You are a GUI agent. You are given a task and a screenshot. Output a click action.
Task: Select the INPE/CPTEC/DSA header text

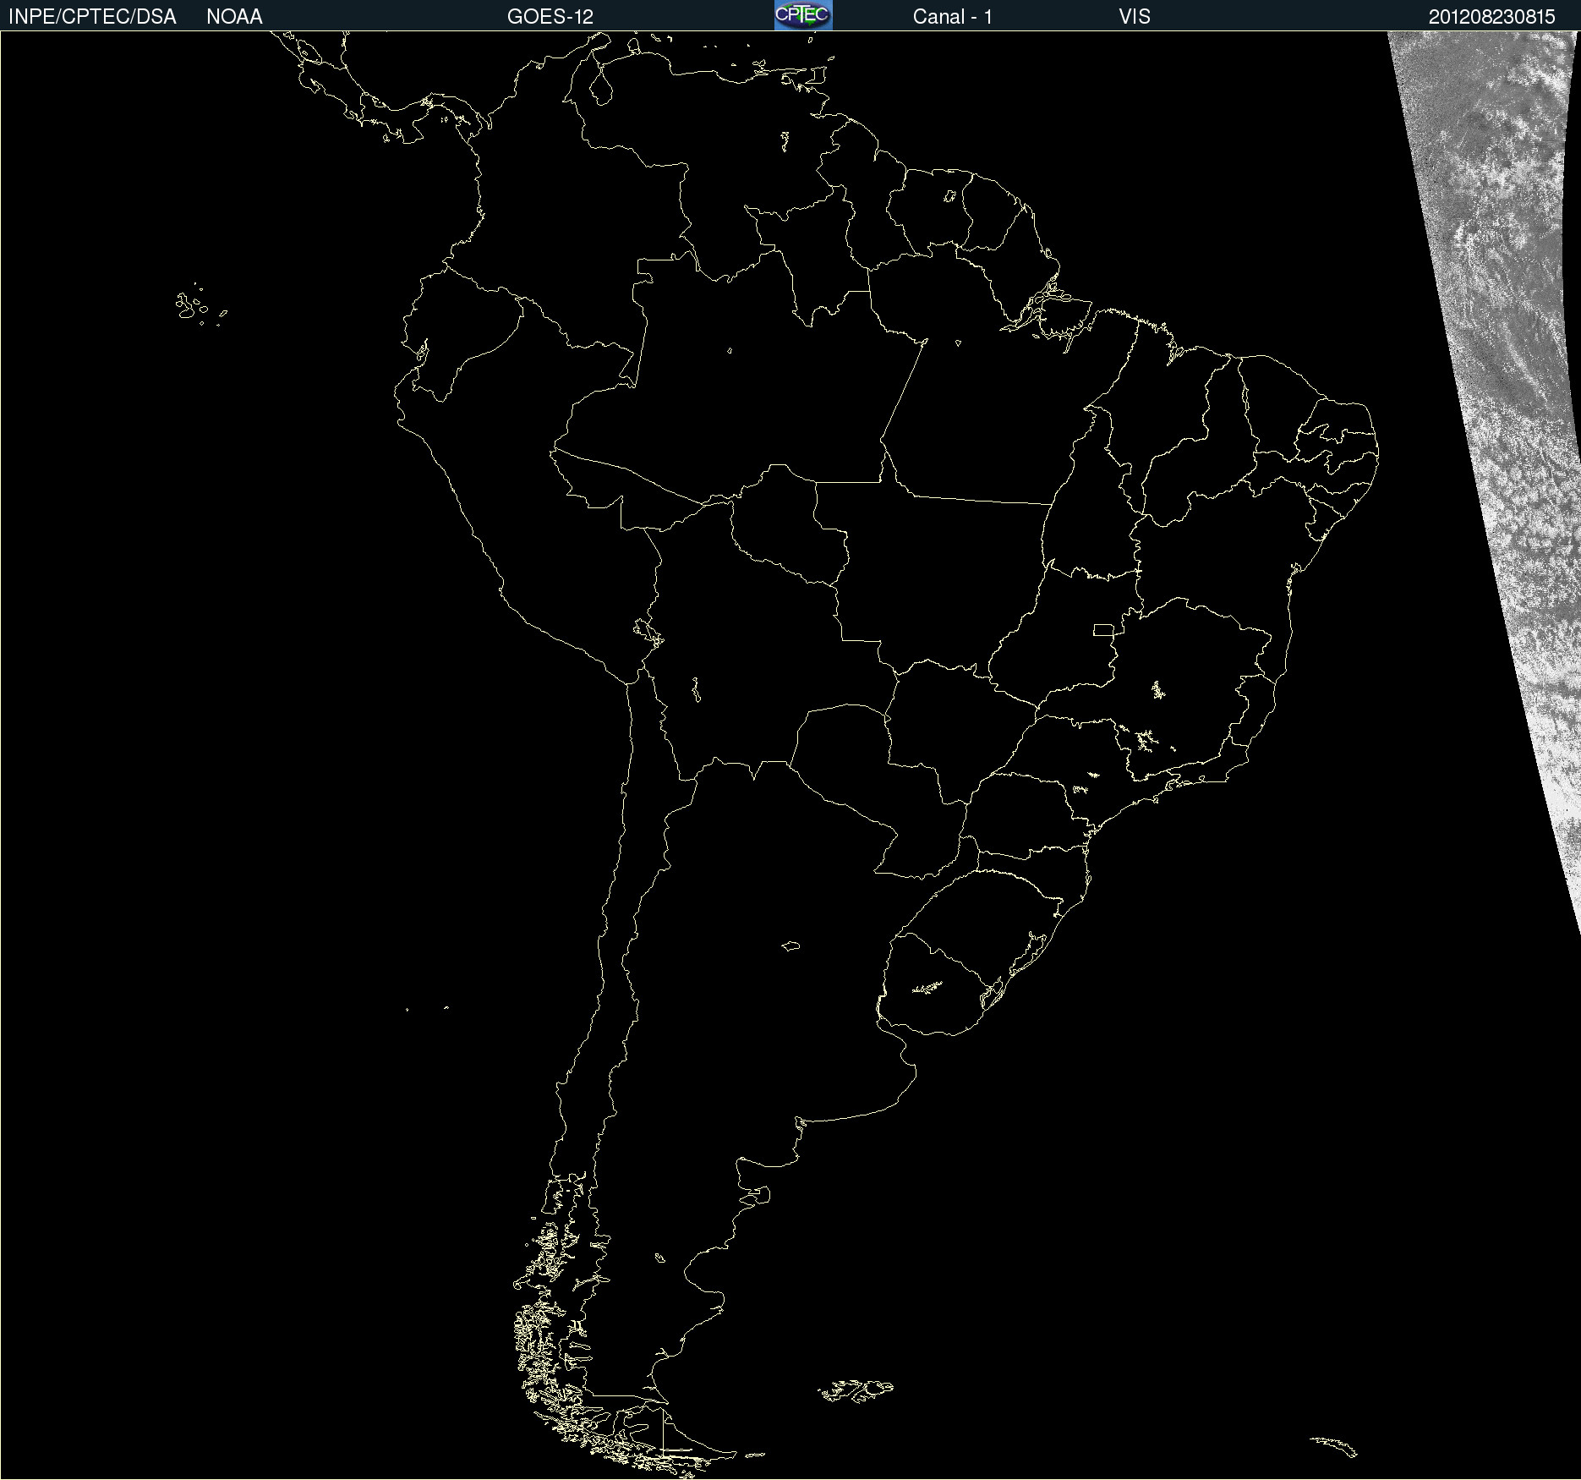92,17
